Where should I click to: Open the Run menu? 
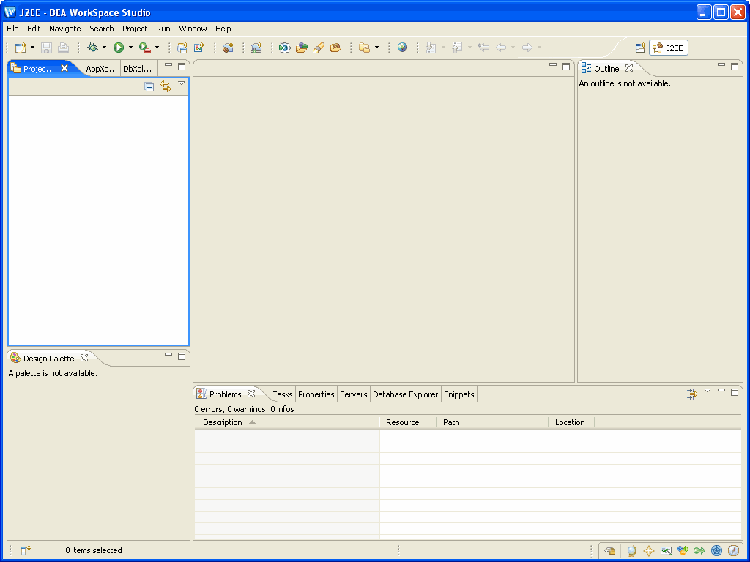pyautogui.click(x=163, y=29)
